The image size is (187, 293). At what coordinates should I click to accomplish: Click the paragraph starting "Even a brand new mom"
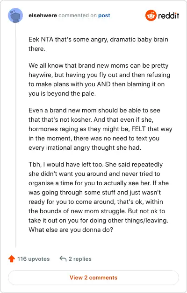click(101, 129)
